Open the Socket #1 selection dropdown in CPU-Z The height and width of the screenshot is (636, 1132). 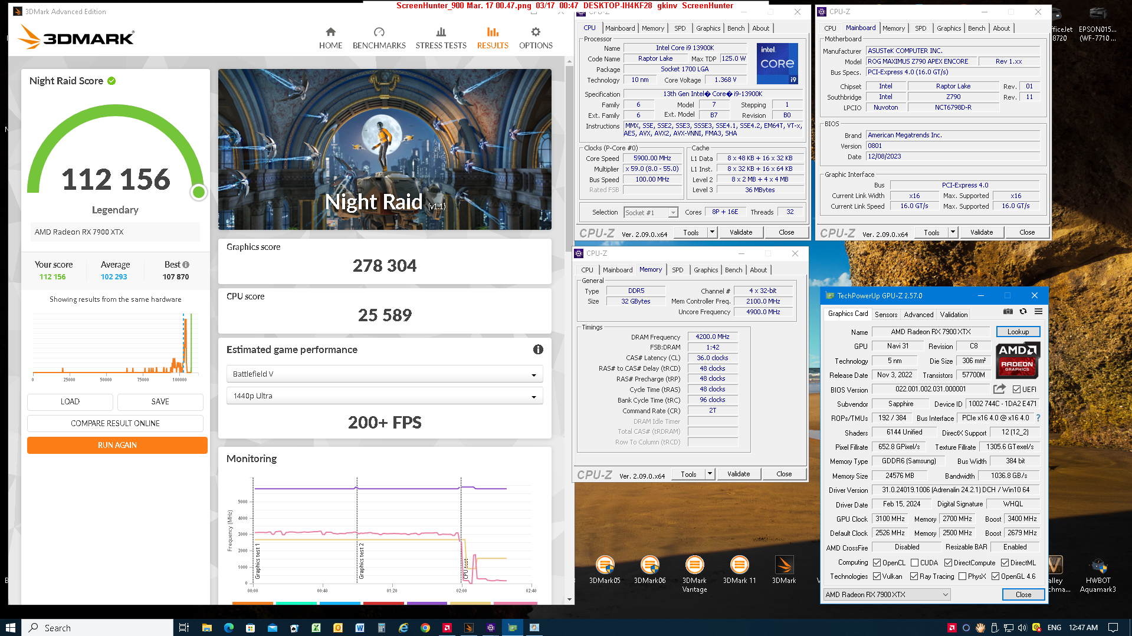(x=650, y=213)
